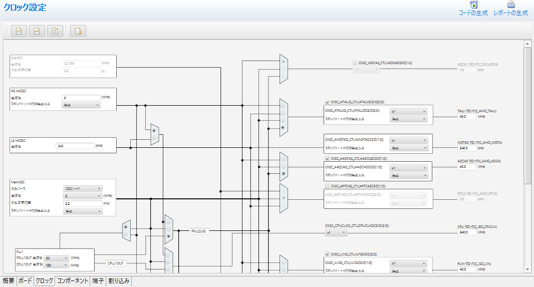The image size is (534, 287).
Task: Expand the CKSC_CPUCLKD_CTL divider dropdown
Action: (335, 232)
